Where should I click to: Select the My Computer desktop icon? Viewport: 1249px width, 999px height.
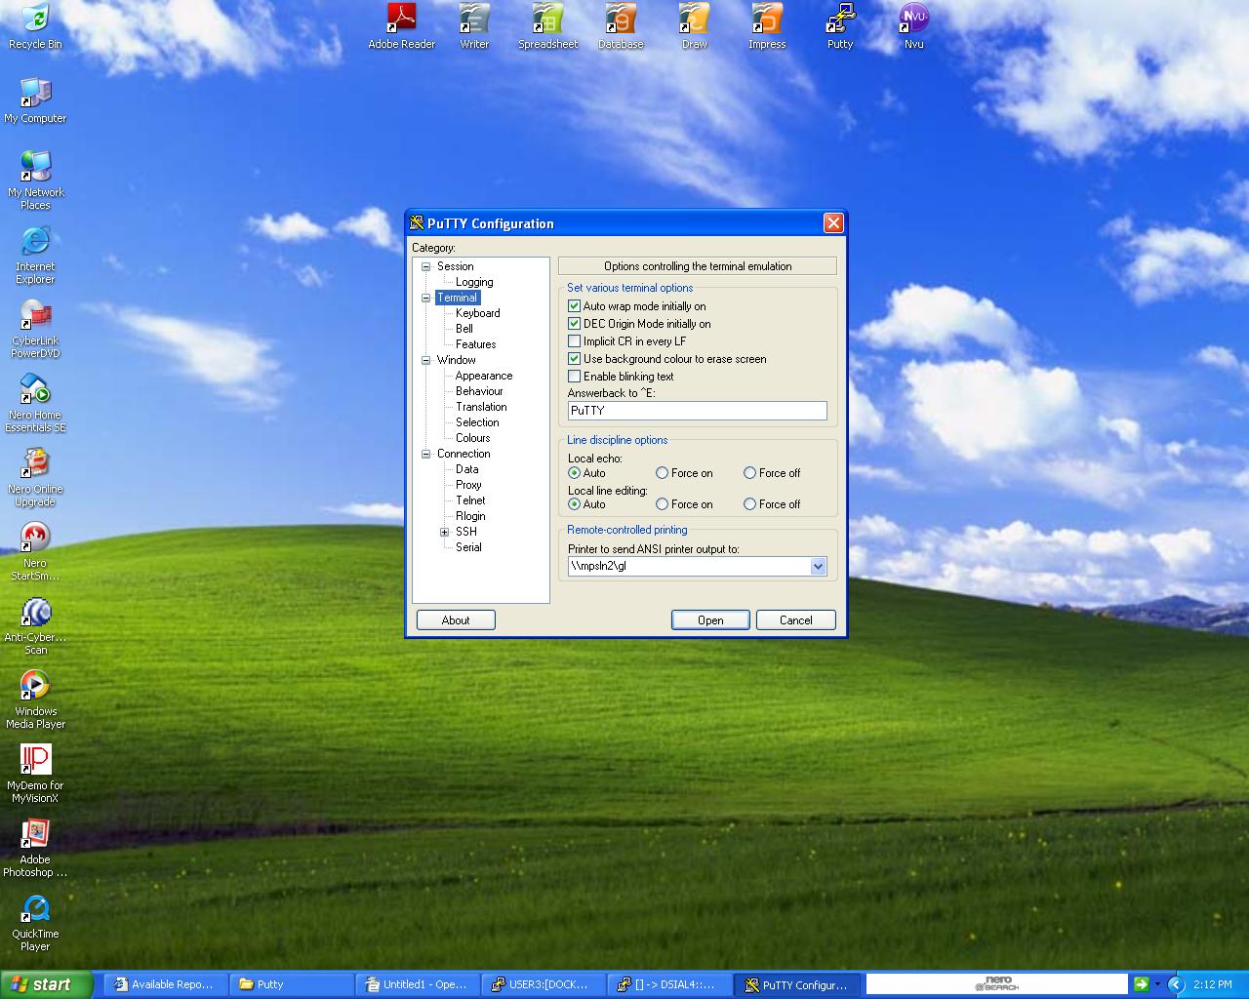[x=35, y=100]
